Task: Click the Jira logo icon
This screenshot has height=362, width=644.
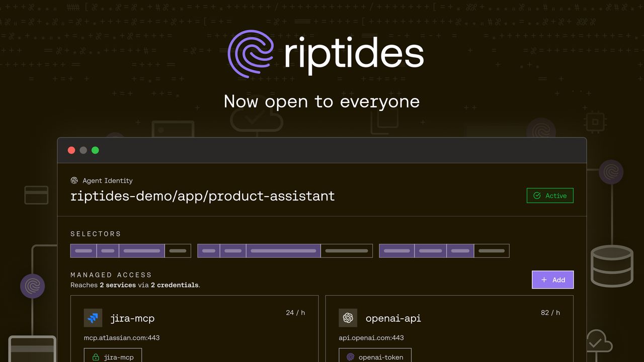Action: point(93,318)
